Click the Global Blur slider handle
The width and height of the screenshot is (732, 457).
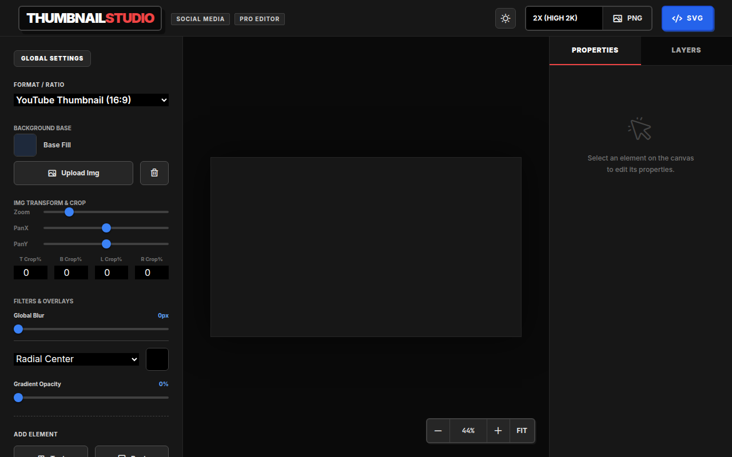point(18,329)
